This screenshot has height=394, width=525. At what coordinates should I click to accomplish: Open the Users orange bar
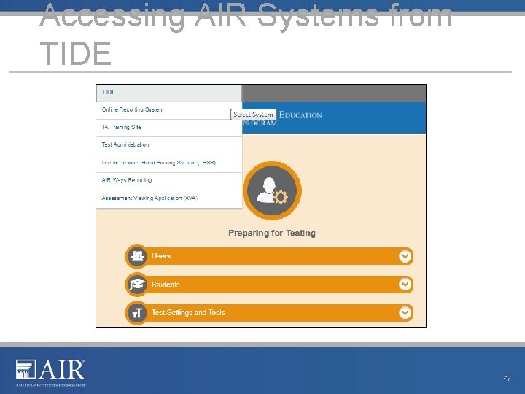coord(270,257)
